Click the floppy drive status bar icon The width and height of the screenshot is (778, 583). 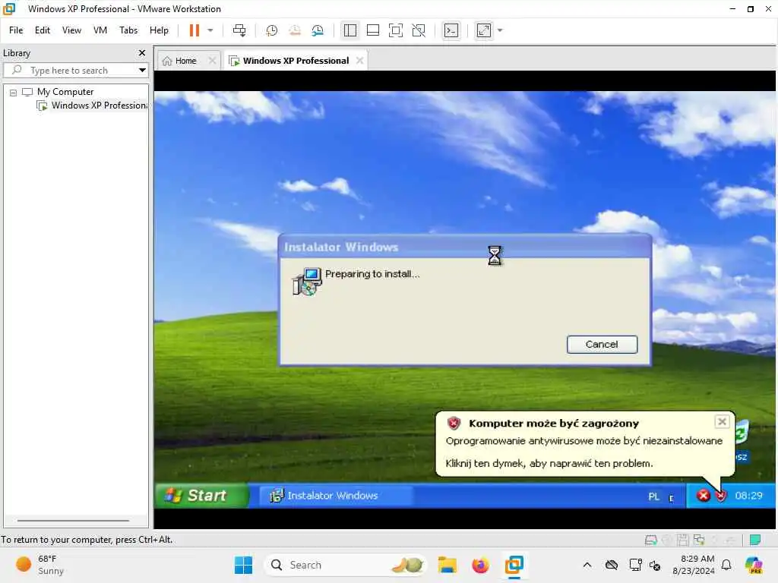pos(682,540)
